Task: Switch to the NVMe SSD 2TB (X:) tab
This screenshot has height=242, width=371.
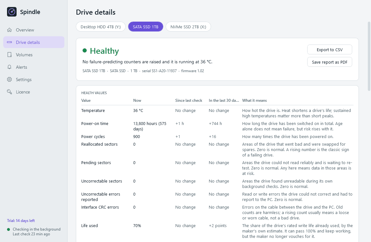Action: (188, 27)
